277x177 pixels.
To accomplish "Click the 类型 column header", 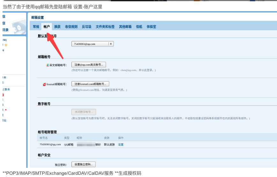I will point(67,138).
